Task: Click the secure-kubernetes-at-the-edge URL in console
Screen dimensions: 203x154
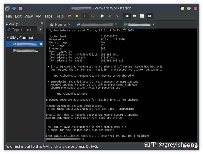Action: pyautogui.click(x=92, y=76)
